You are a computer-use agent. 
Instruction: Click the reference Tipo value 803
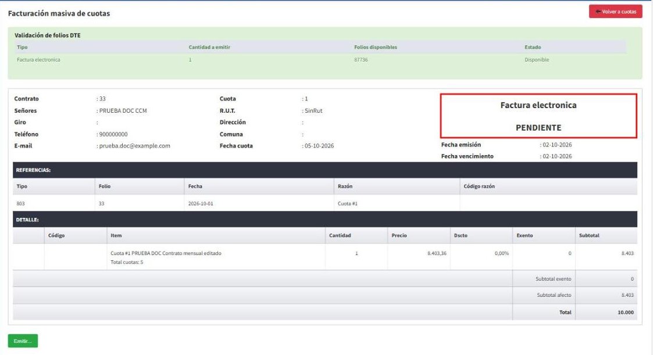(x=20, y=203)
